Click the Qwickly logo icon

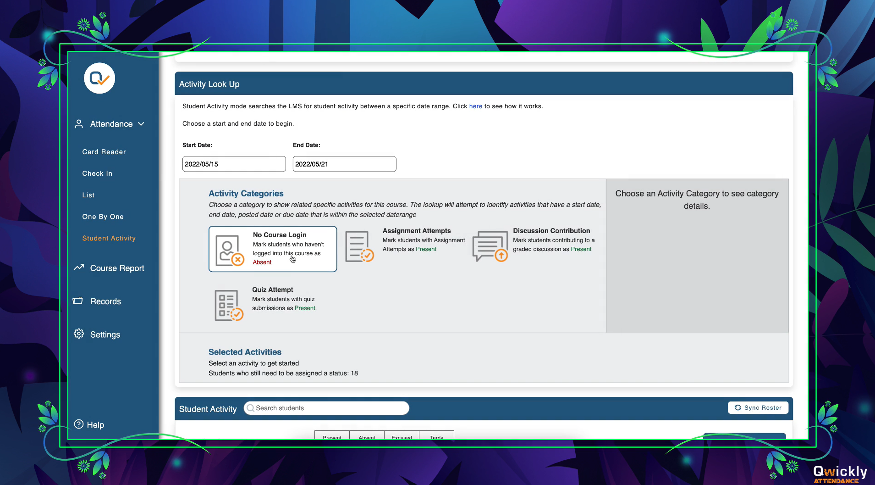99,78
